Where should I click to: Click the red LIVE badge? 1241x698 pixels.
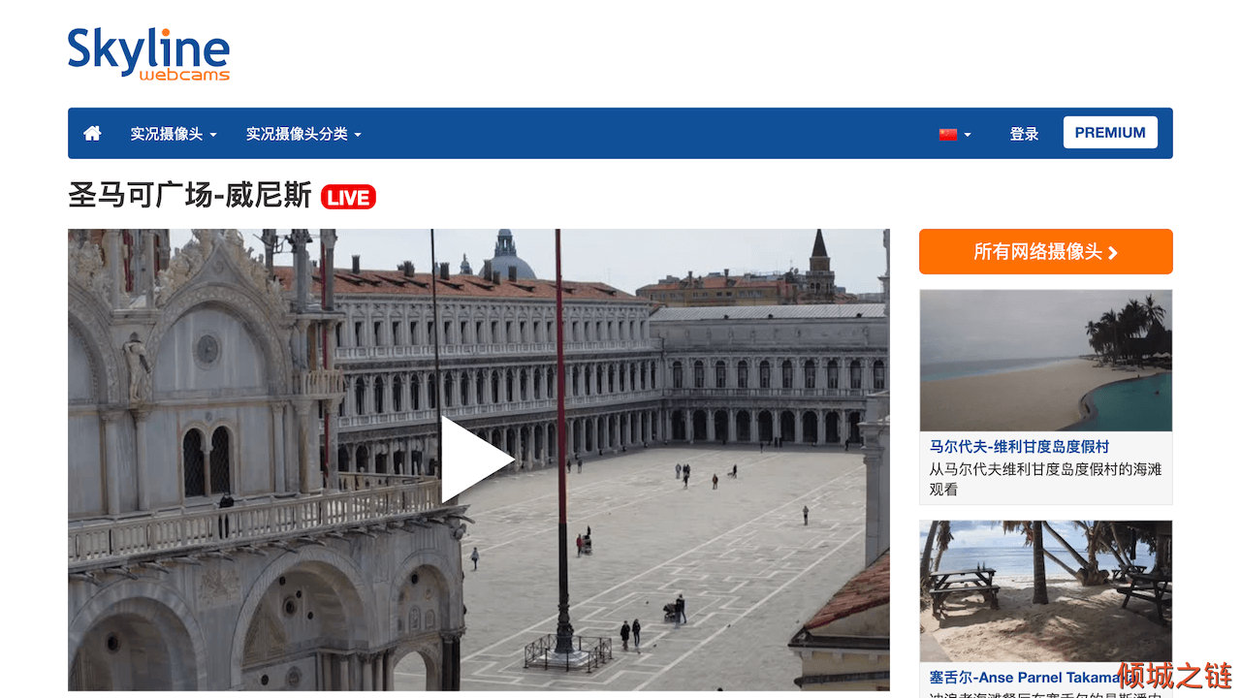(348, 197)
